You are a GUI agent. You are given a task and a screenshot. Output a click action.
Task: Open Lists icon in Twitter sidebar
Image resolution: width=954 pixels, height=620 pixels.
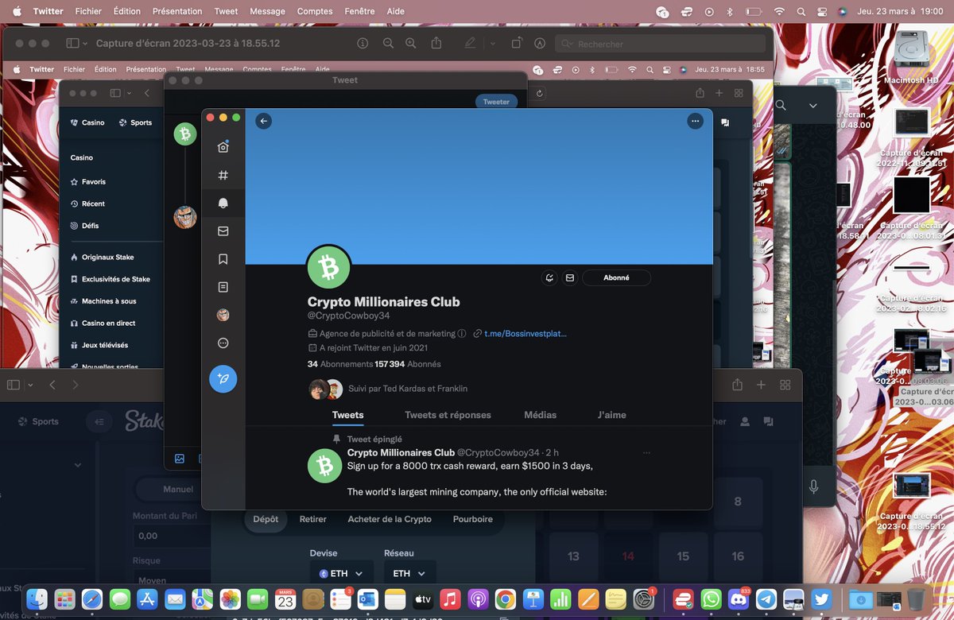tap(223, 287)
